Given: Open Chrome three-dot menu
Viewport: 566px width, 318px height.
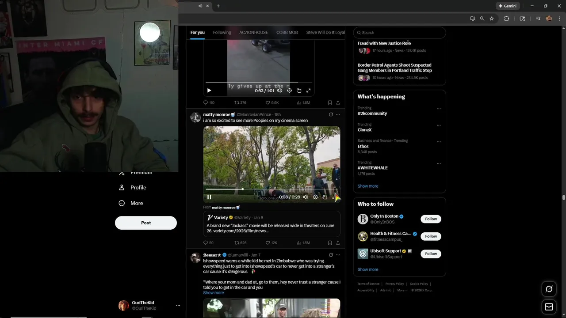Looking at the screenshot, I should 560,19.
